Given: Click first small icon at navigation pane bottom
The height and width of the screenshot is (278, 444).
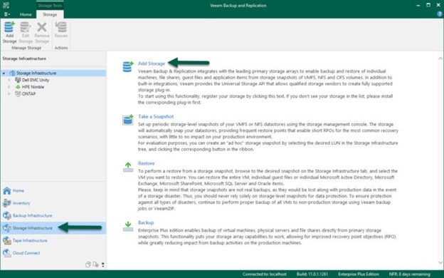Looking at the screenshot, I should (x=88, y=264).
